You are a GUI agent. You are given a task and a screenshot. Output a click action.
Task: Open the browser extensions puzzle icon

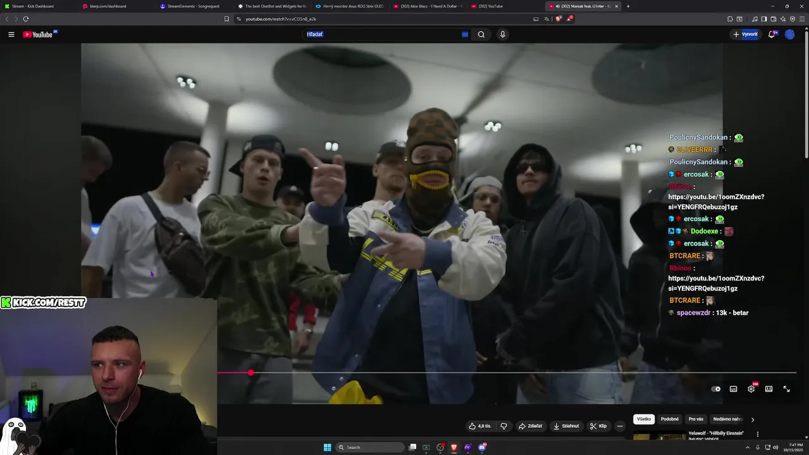click(730, 19)
